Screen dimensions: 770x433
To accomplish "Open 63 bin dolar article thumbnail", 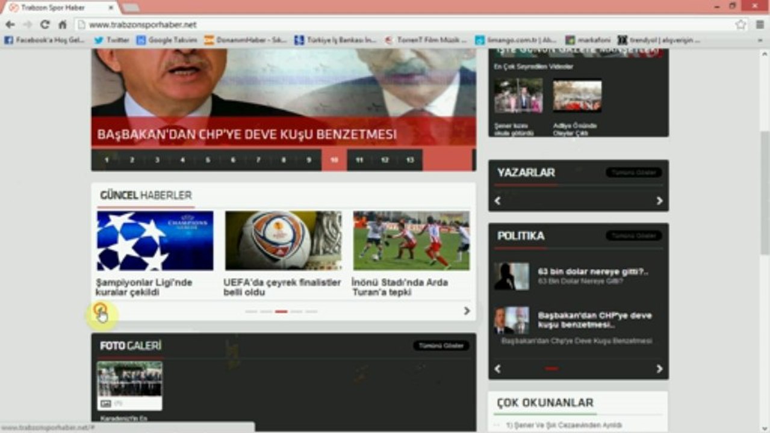I will point(512,276).
